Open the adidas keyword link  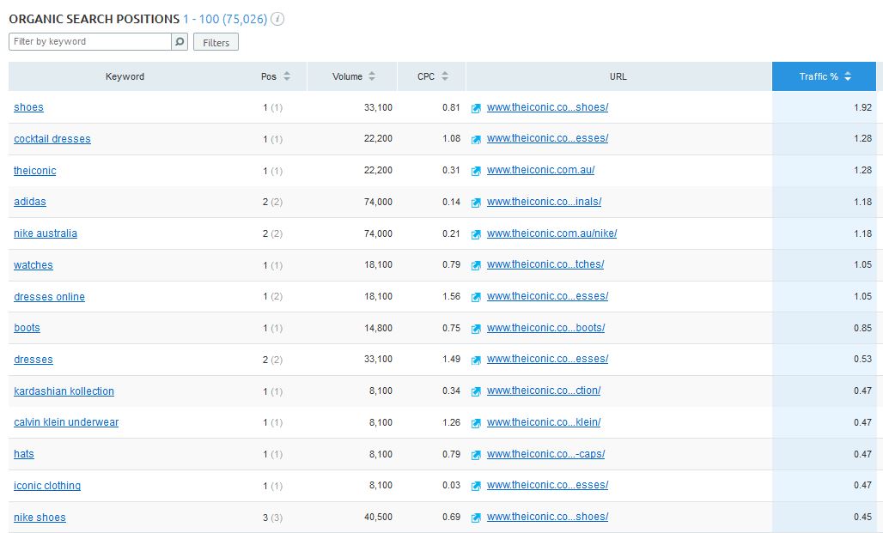click(30, 202)
